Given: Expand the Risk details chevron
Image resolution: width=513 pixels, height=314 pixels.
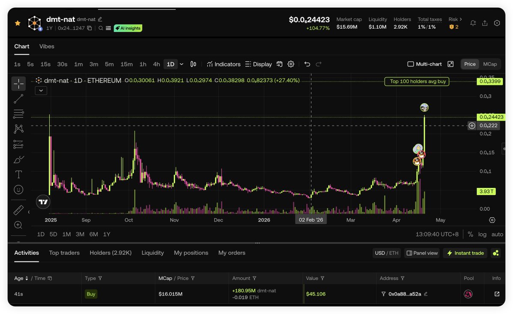Looking at the screenshot, I should click(x=461, y=19).
